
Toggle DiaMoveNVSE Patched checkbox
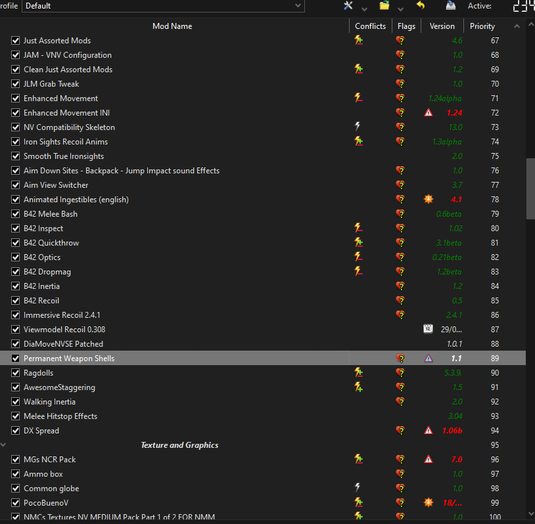(15, 343)
